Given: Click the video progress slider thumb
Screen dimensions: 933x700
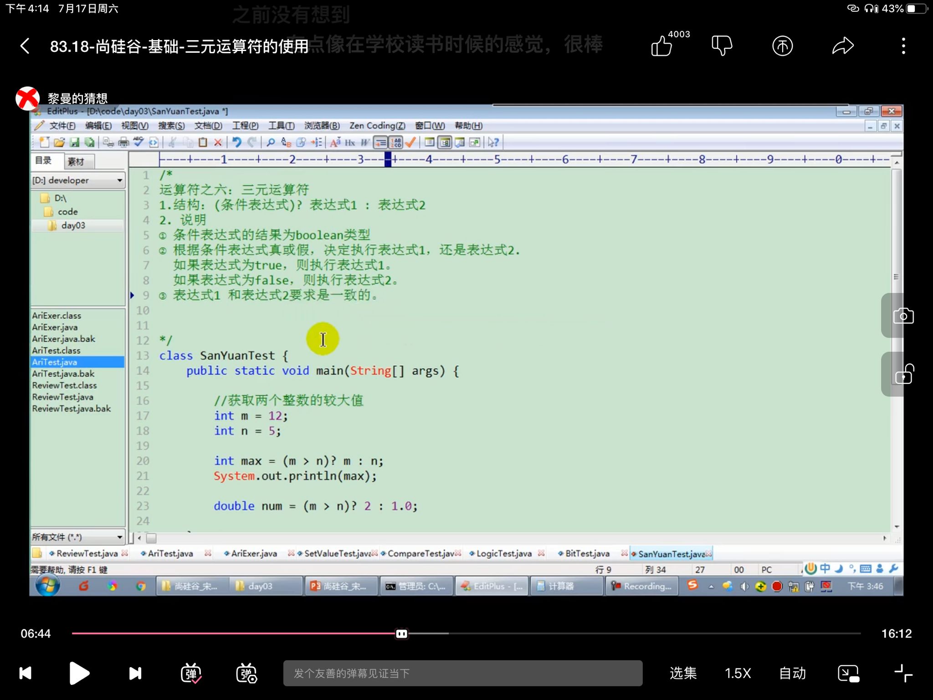Looking at the screenshot, I should (401, 634).
